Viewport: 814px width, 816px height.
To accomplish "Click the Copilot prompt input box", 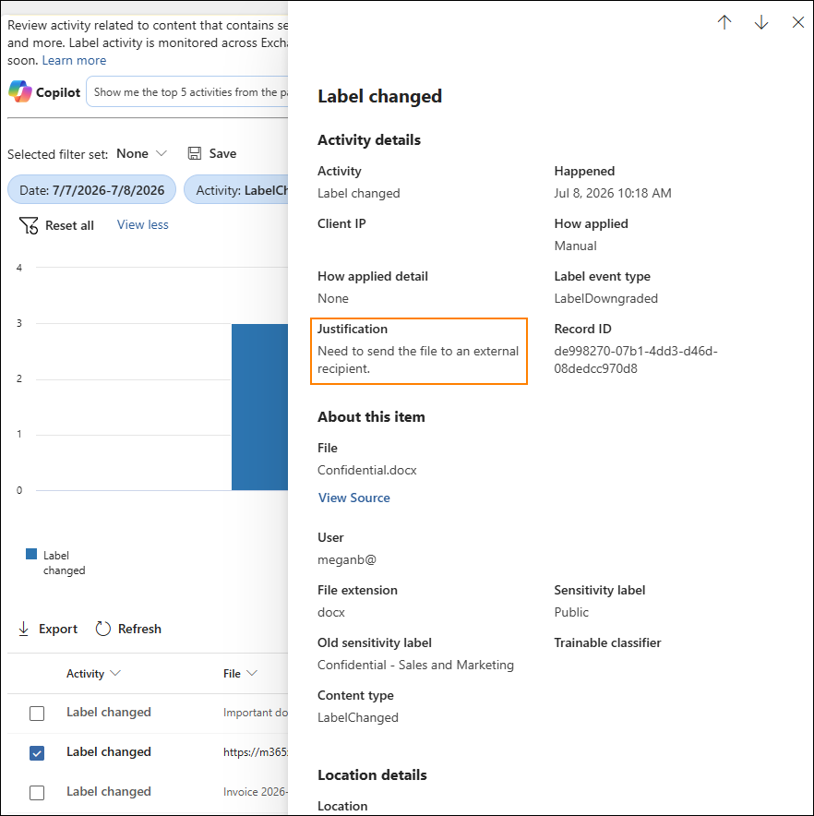I will [x=187, y=91].
